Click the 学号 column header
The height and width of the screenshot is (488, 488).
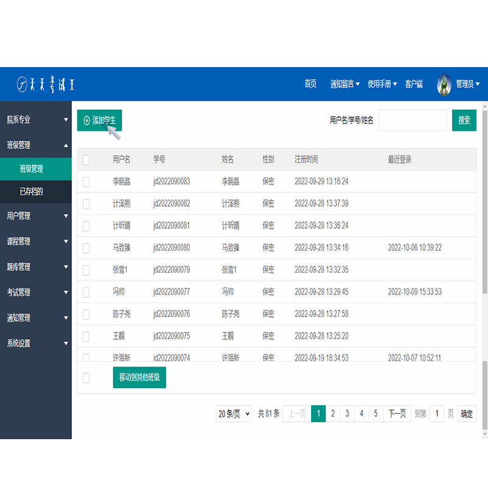(x=159, y=159)
